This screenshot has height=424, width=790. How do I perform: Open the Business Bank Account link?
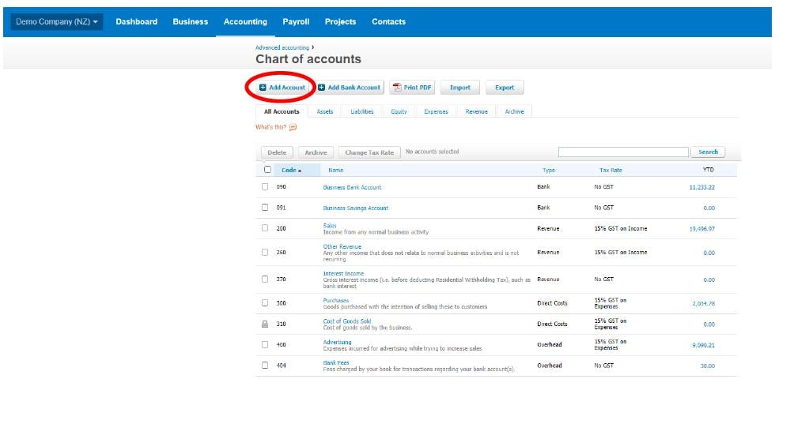tap(352, 187)
